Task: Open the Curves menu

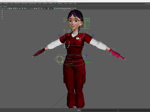Action: click(x=39, y=3)
